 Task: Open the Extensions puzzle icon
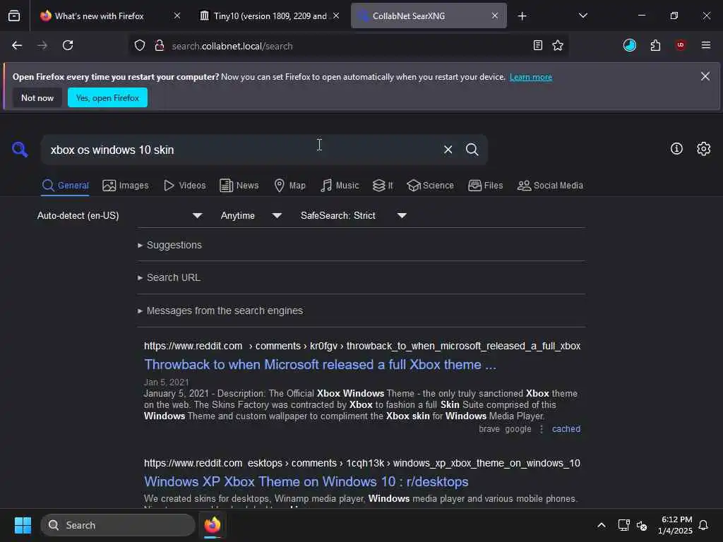[655, 45]
